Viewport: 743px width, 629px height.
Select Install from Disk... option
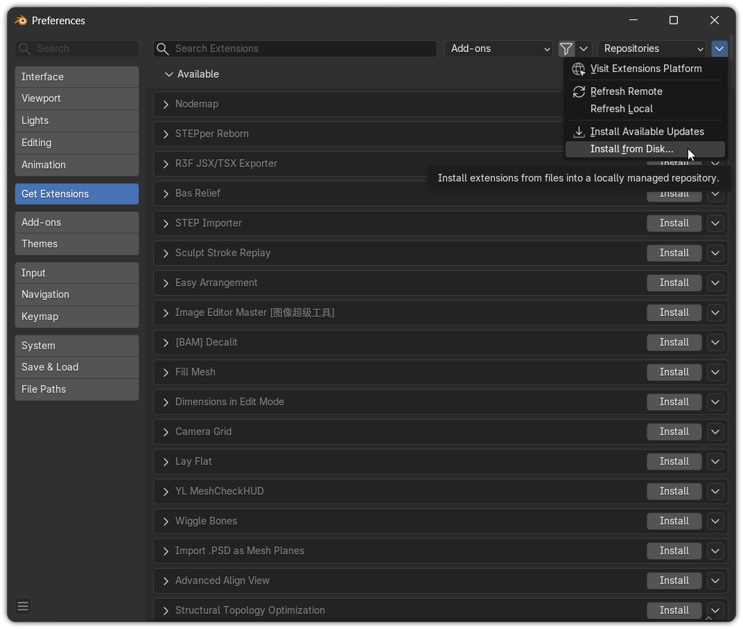click(645, 149)
